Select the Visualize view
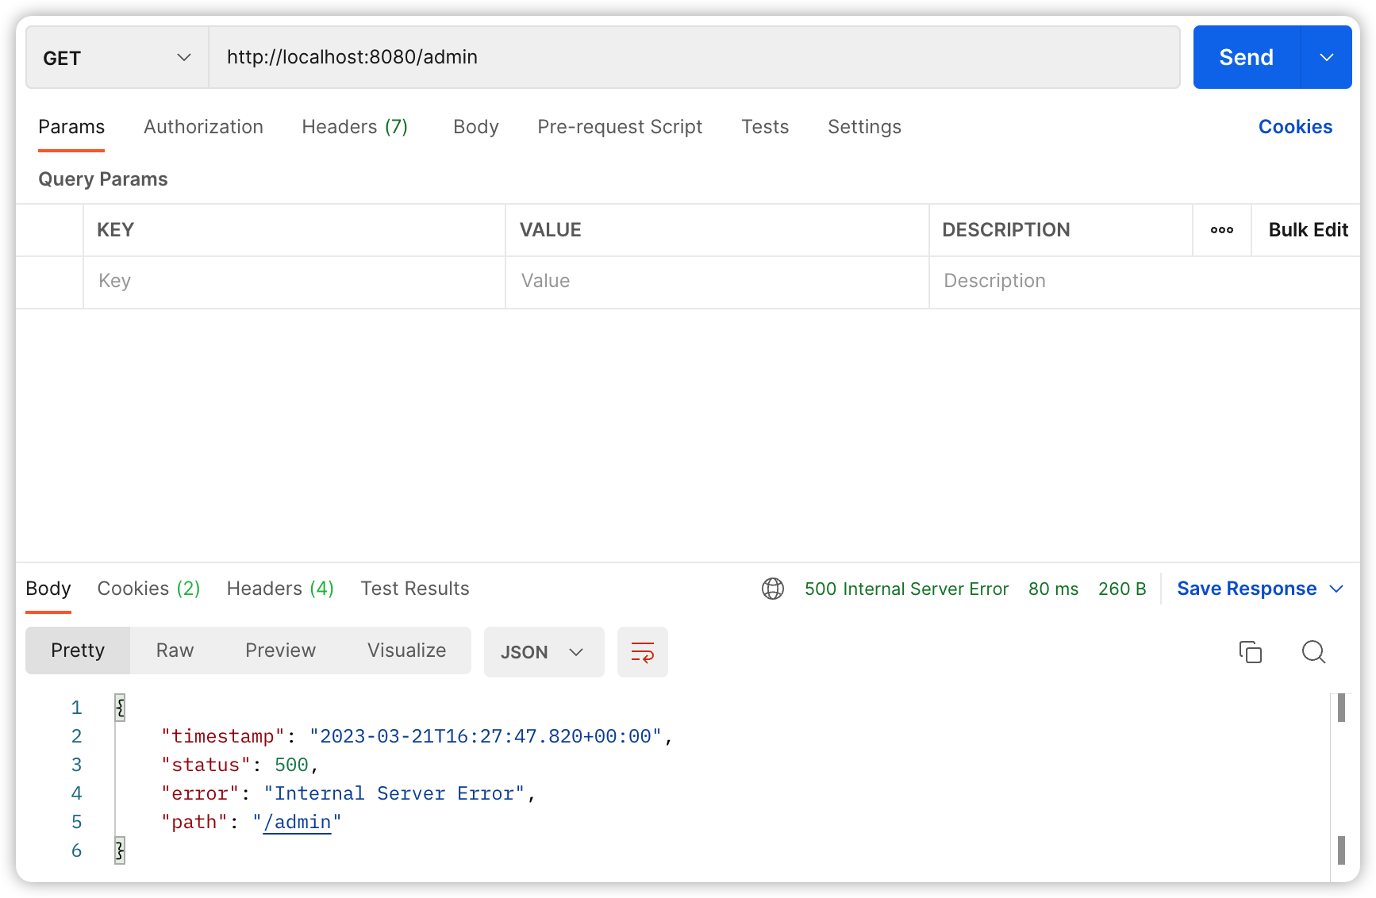The height and width of the screenshot is (898, 1376). 407,650
